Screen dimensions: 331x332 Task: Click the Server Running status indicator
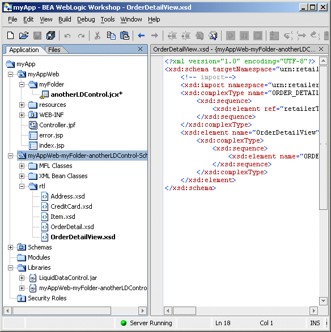pos(146,323)
